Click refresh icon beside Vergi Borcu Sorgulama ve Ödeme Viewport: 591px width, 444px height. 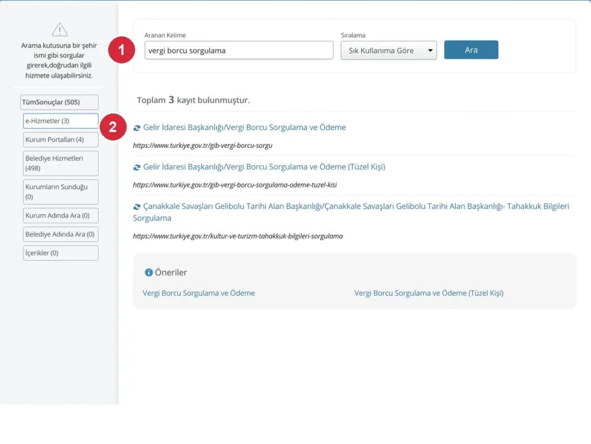(x=137, y=128)
